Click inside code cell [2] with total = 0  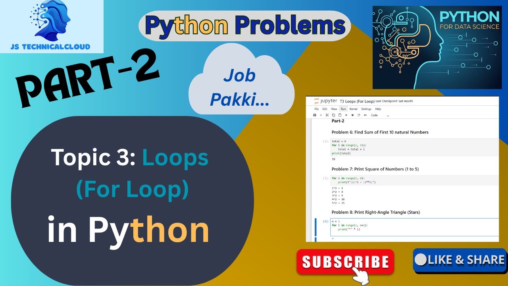pyautogui.click(x=414, y=147)
